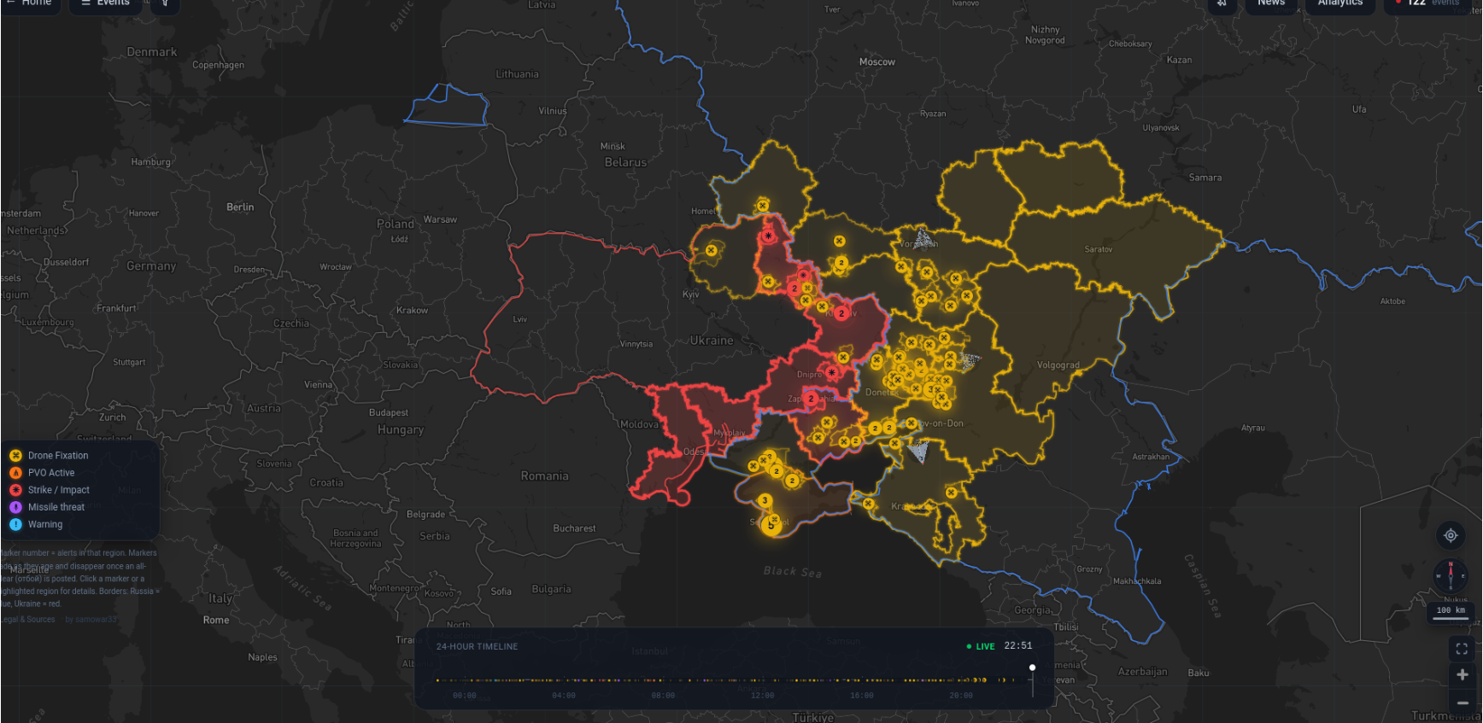Click the 100 km scale indicator
The image size is (1483, 723).
point(1451,611)
